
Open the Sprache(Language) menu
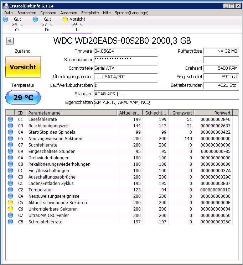[x=131, y=13]
